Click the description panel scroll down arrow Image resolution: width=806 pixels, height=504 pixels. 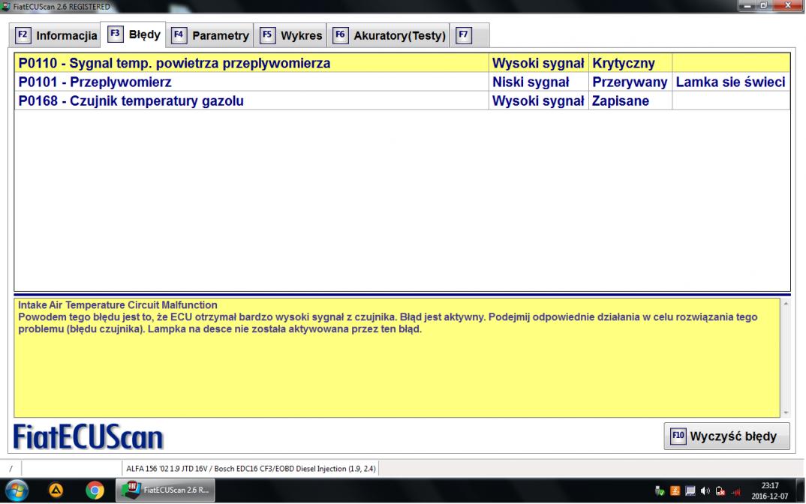coord(786,412)
